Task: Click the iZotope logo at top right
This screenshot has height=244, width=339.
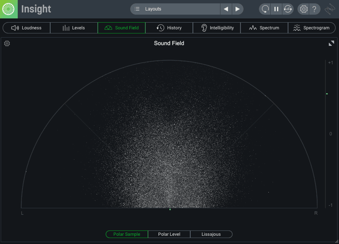Action: tap(330, 9)
